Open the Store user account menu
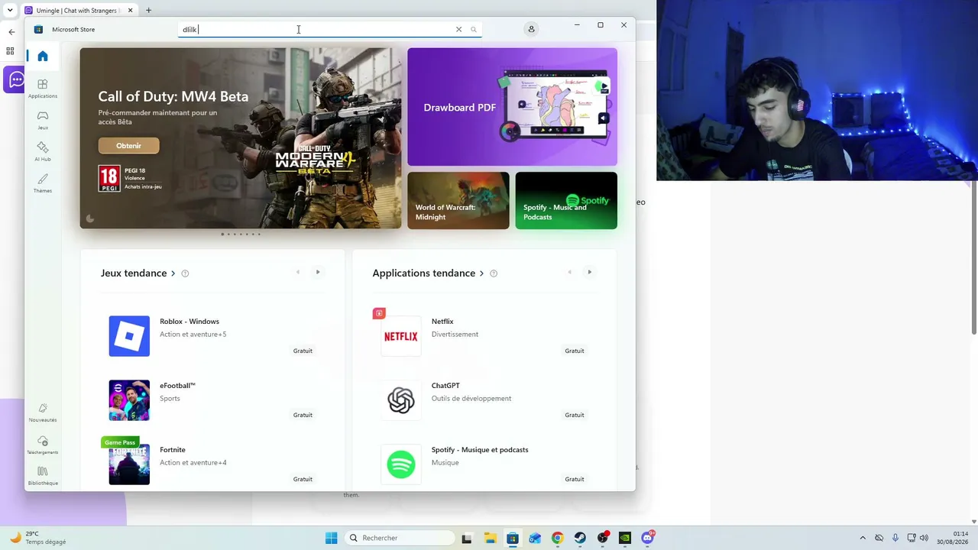 point(531,29)
